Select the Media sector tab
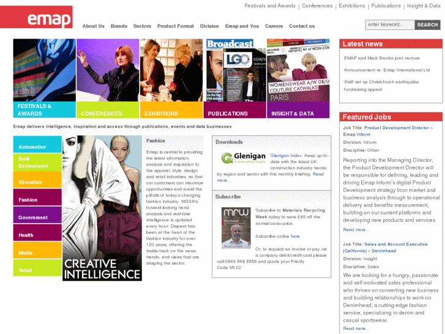Image resolution: width=445 pixels, height=334 pixels. click(37, 250)
